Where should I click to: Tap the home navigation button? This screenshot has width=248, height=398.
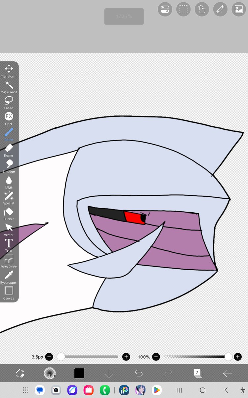203,390
